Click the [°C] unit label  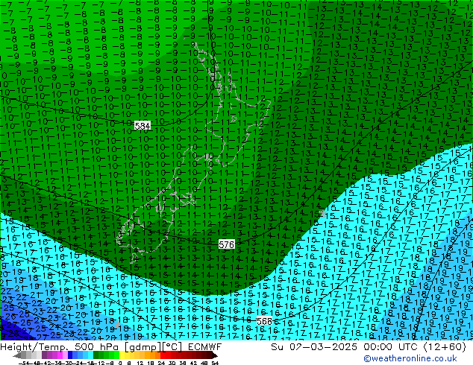click(172, 347)
